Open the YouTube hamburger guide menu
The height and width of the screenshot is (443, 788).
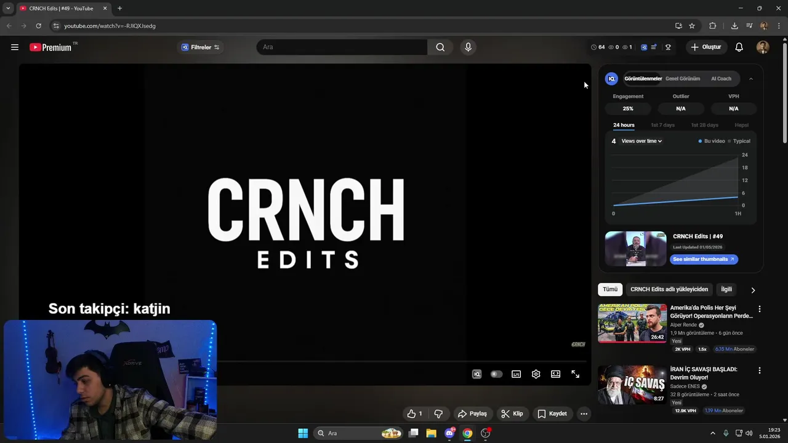15,47
